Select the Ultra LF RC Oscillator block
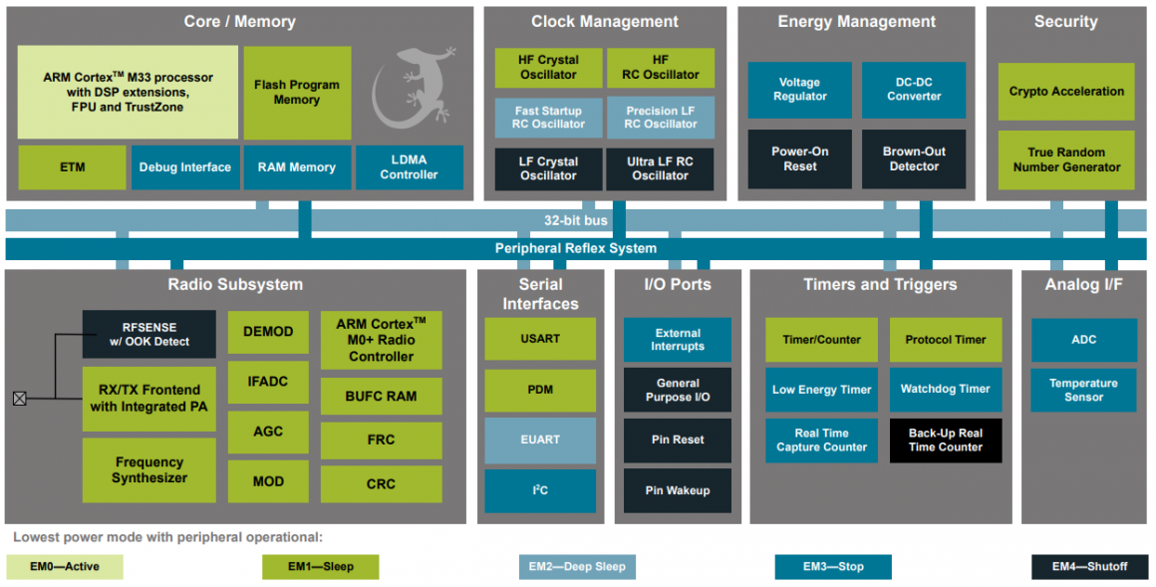 660,168
